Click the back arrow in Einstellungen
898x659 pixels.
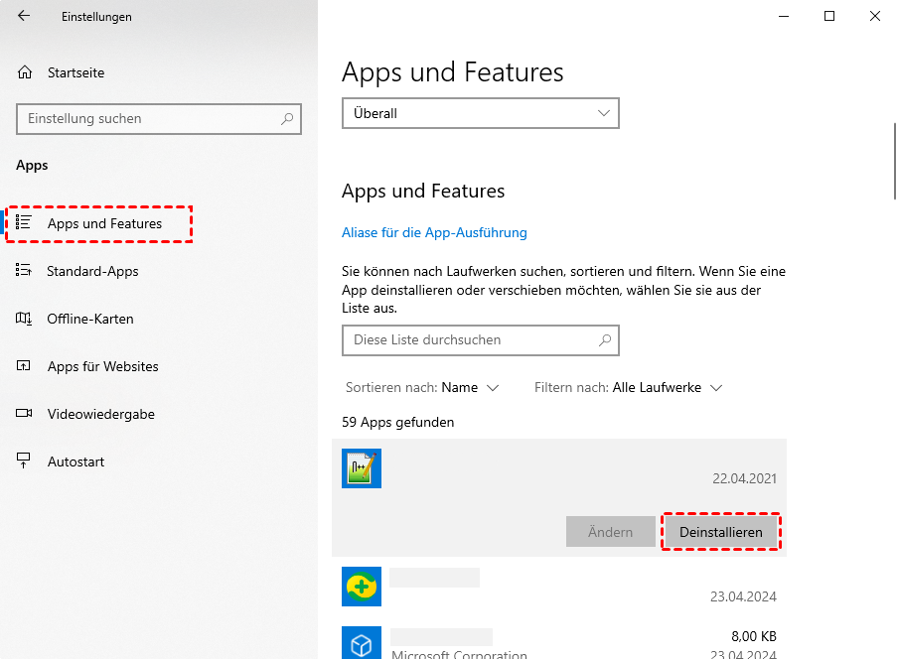point(24,16)
